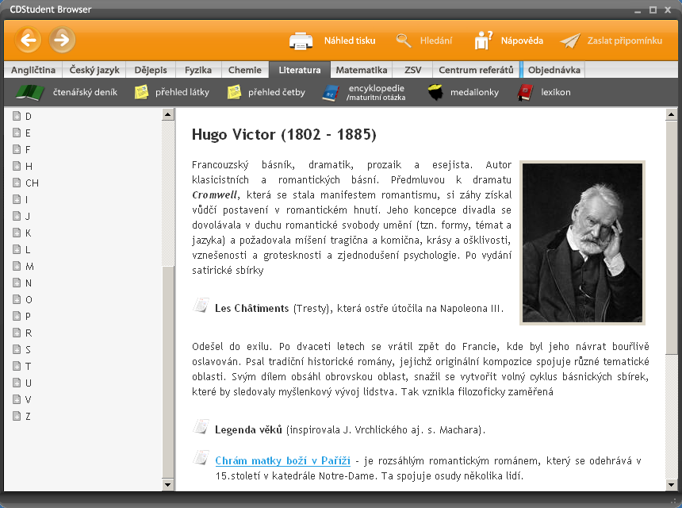Switch to the Český jazyk tab

tap(94, 70)
